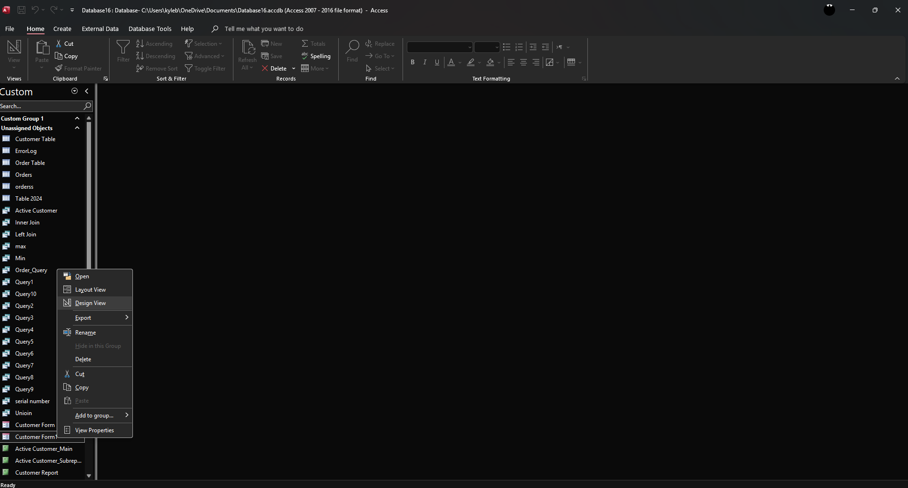Click the Cut scissors icon in Clipboard group
This screenshot has width=908, height=488.
(x=59, y=43)
